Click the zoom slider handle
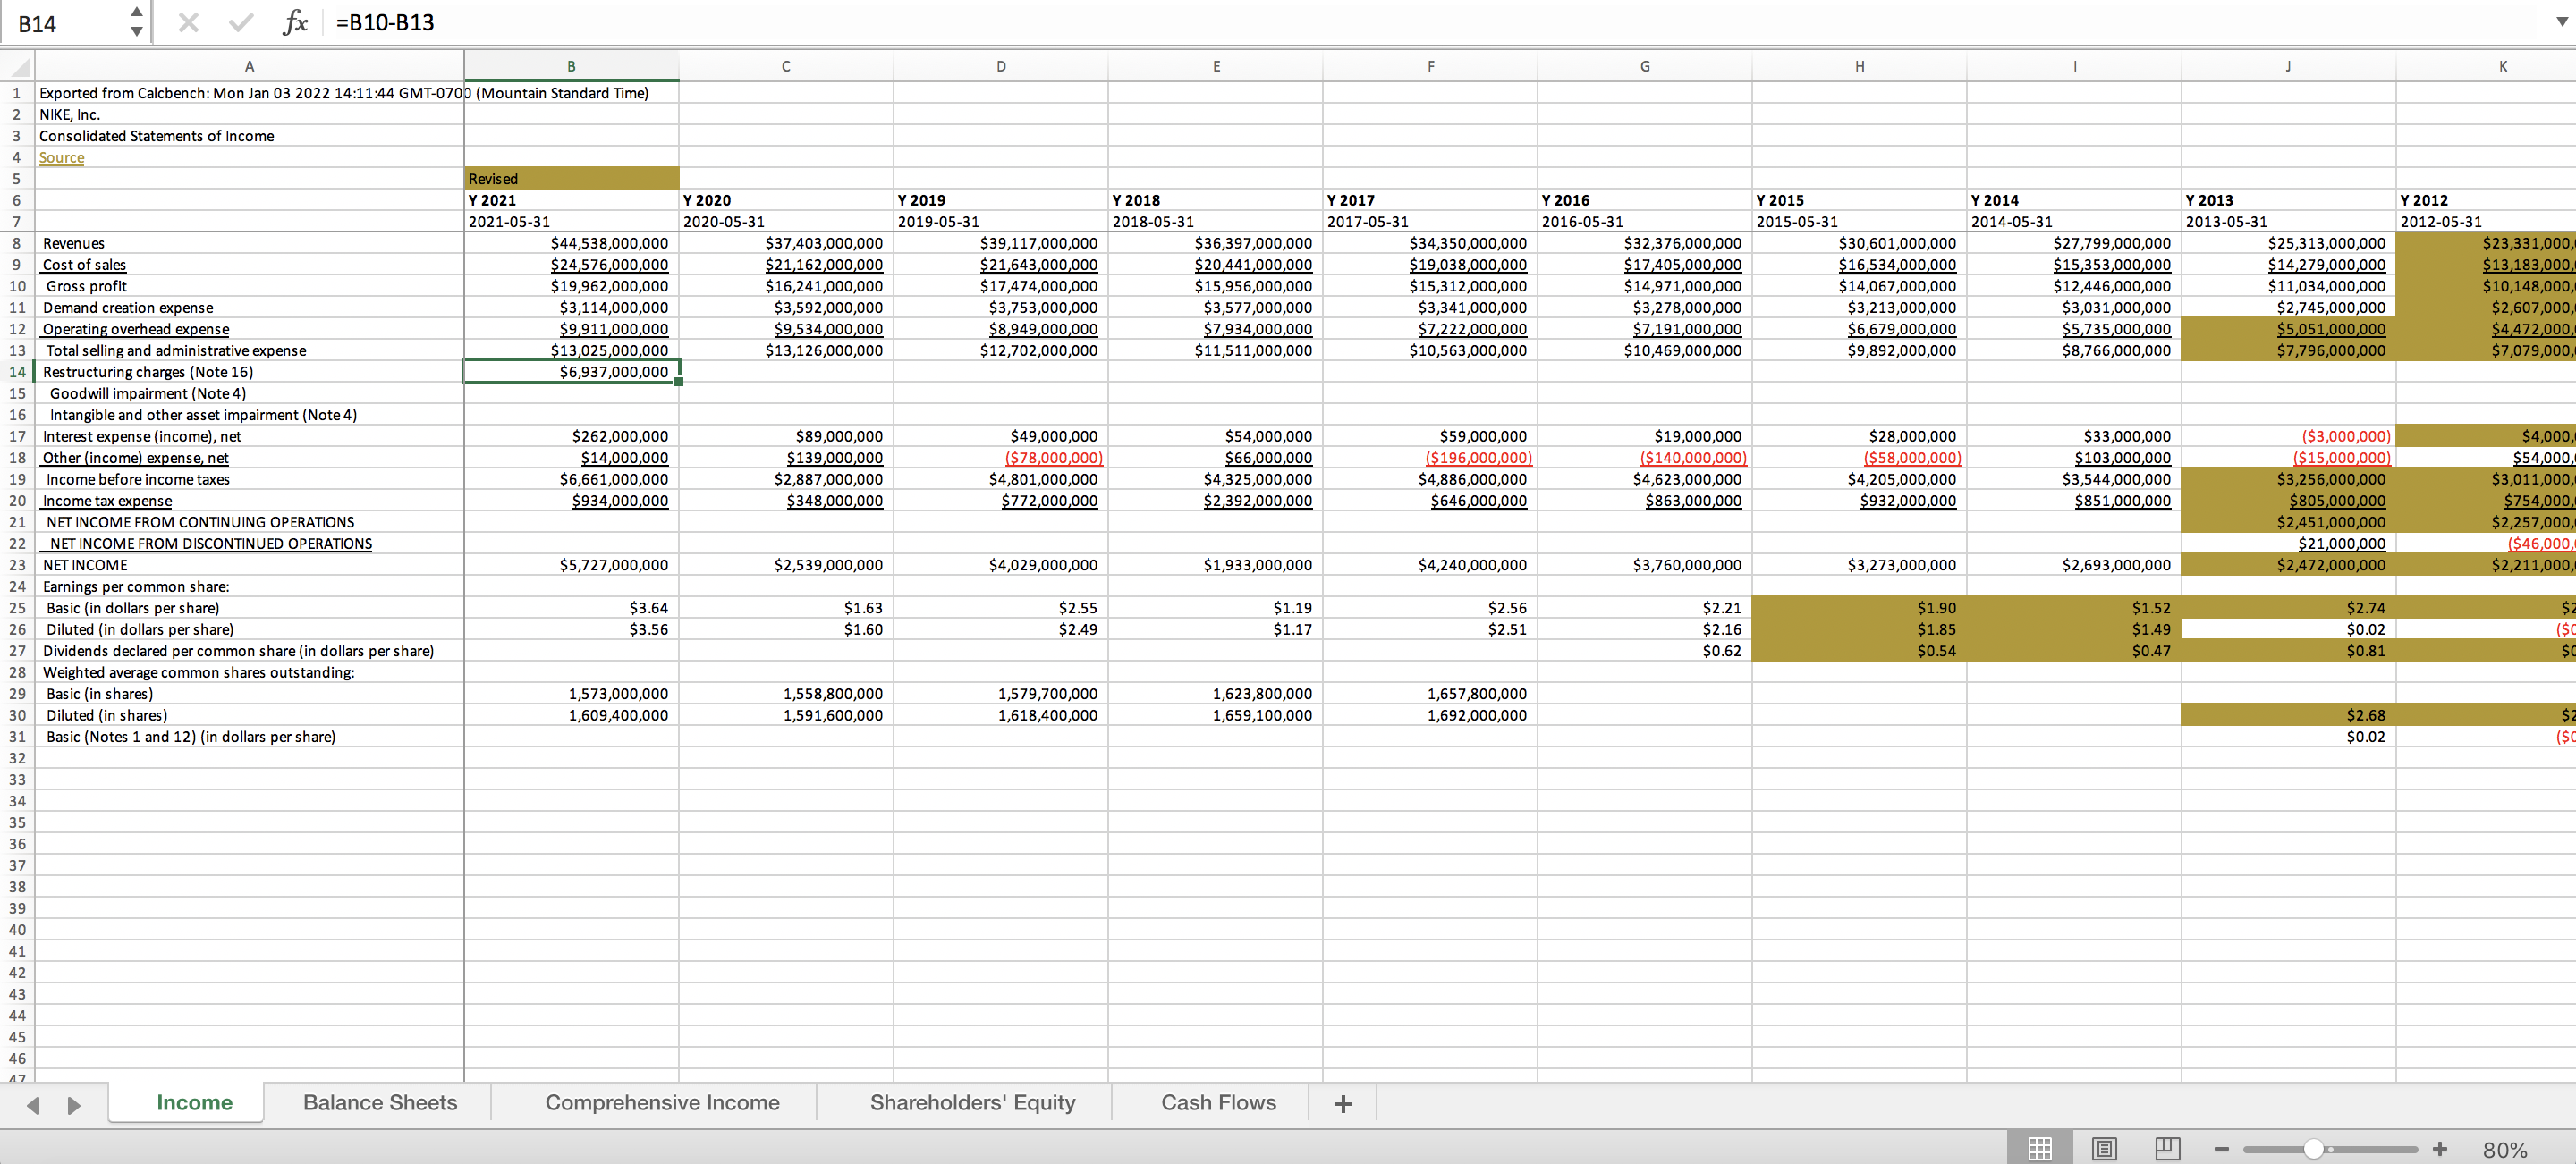Image resolution: width=2576 pixels, height=1164 pixels. 2313,1149
